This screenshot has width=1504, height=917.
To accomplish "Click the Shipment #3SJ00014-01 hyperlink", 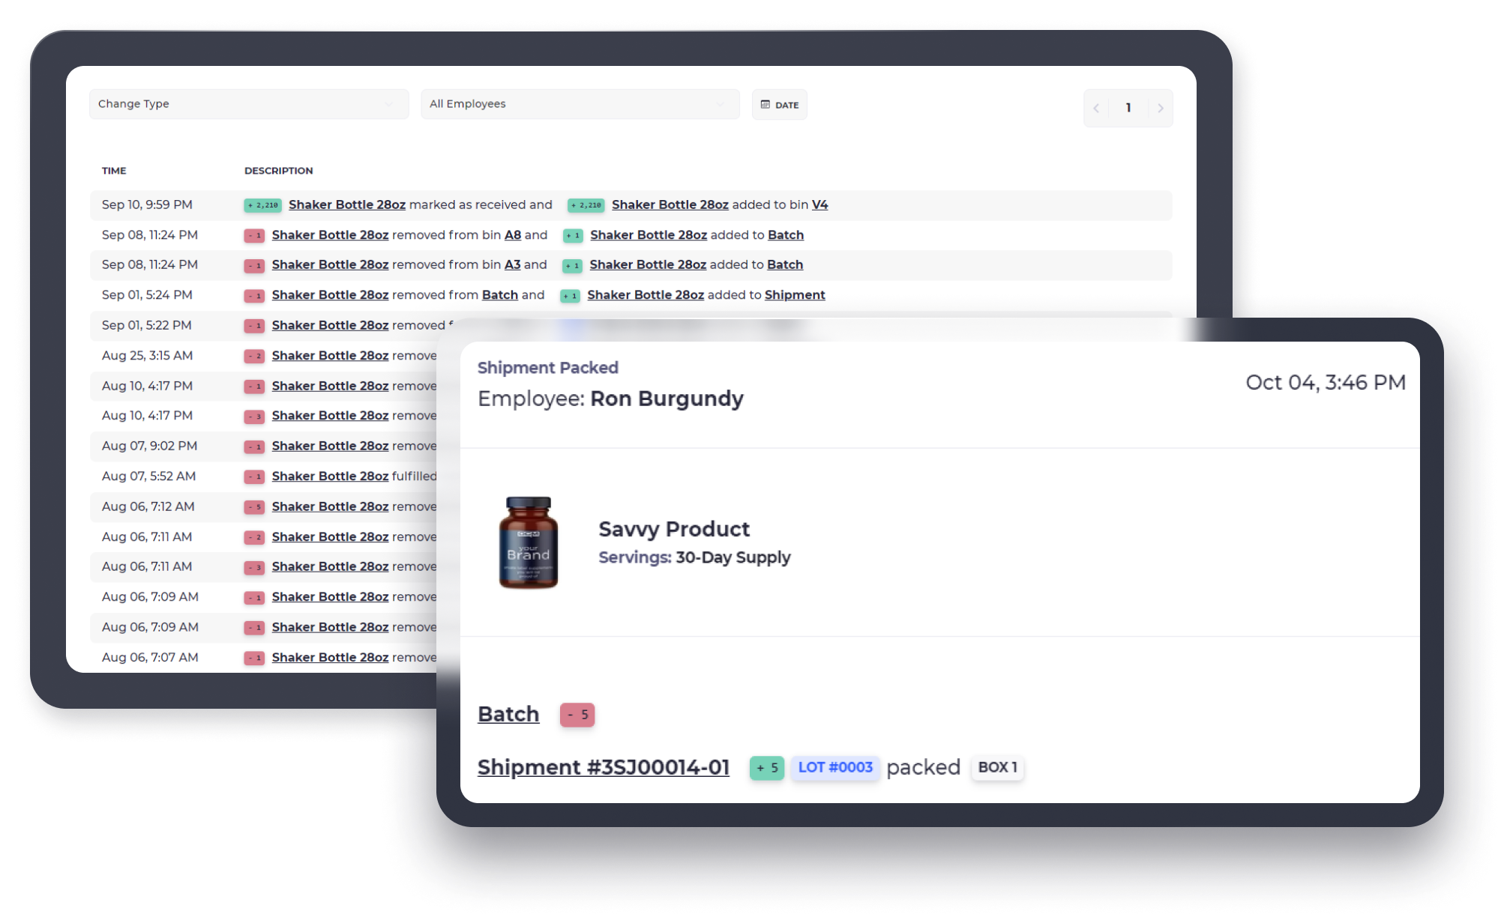I will click(604, 766).
